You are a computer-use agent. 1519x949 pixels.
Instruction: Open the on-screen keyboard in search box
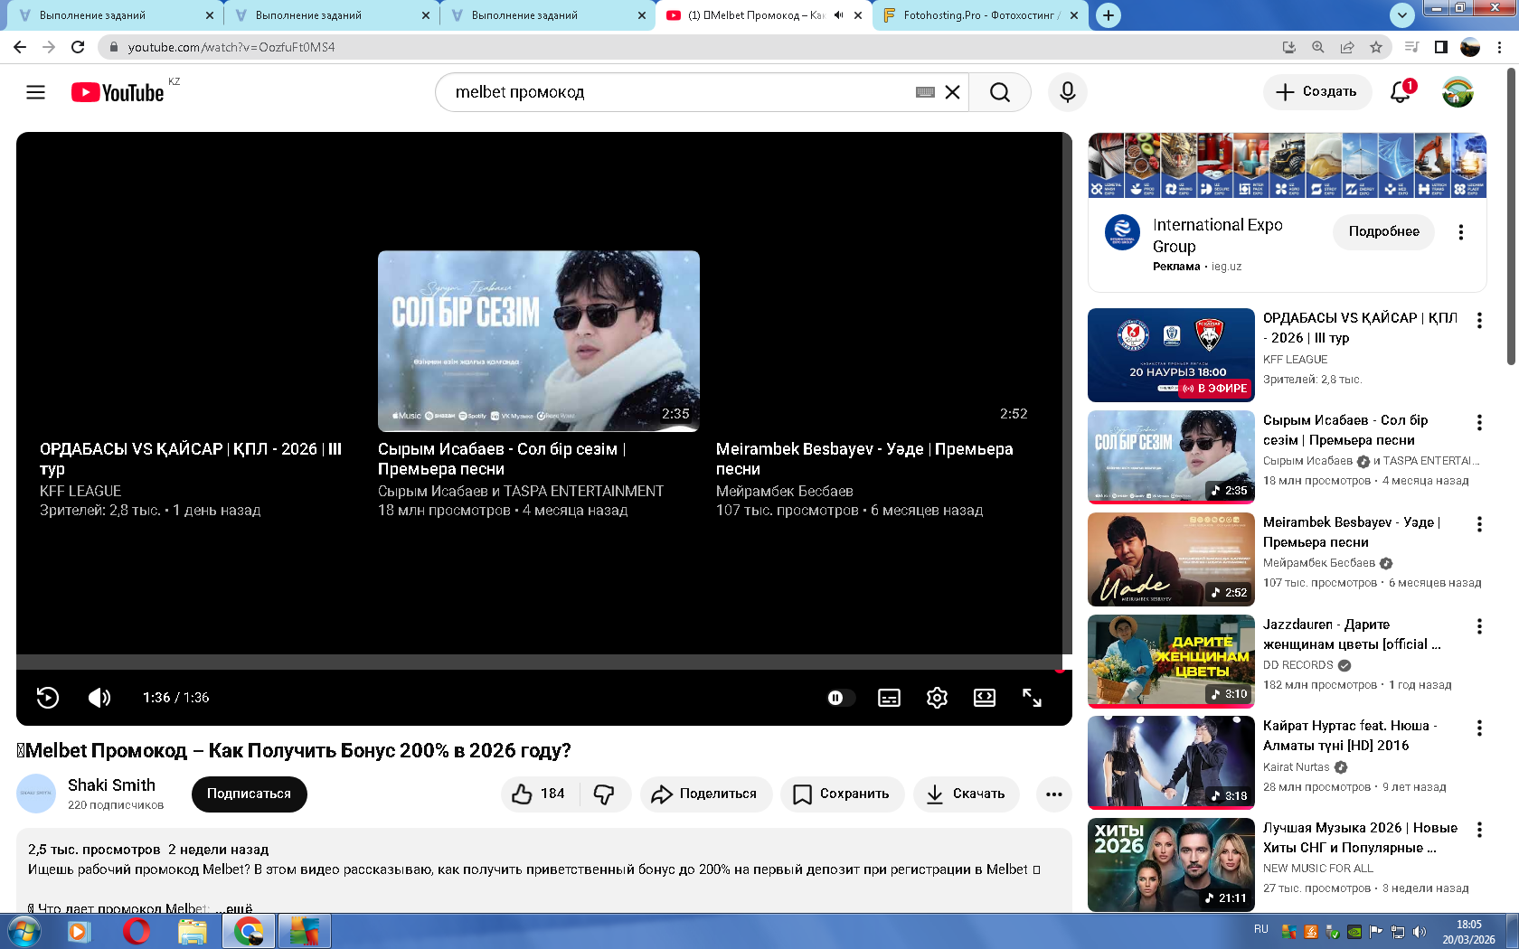point(925,92)
